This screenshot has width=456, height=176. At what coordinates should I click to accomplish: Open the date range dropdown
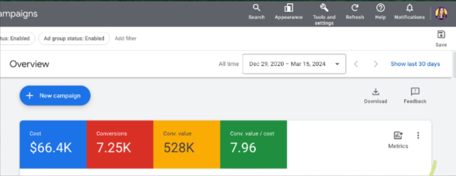click(x=294, y=64)
